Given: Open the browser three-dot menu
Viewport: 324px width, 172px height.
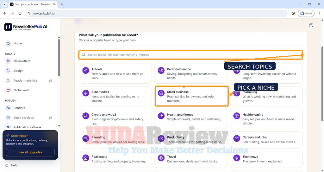Looking at the screenshot, I should coord(319,13).
